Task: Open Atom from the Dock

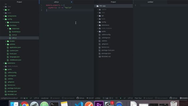Action: 44,104
